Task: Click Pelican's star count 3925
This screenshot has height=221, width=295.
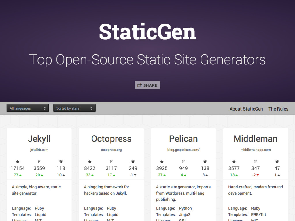Action: (162, 168)
